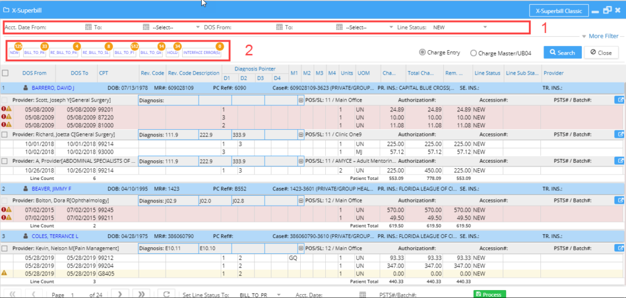The width and height of the screenshot is (626, 298).
Task: Open encounter for provider Kevin, Nelson M
Action: [x=619, y=248]
